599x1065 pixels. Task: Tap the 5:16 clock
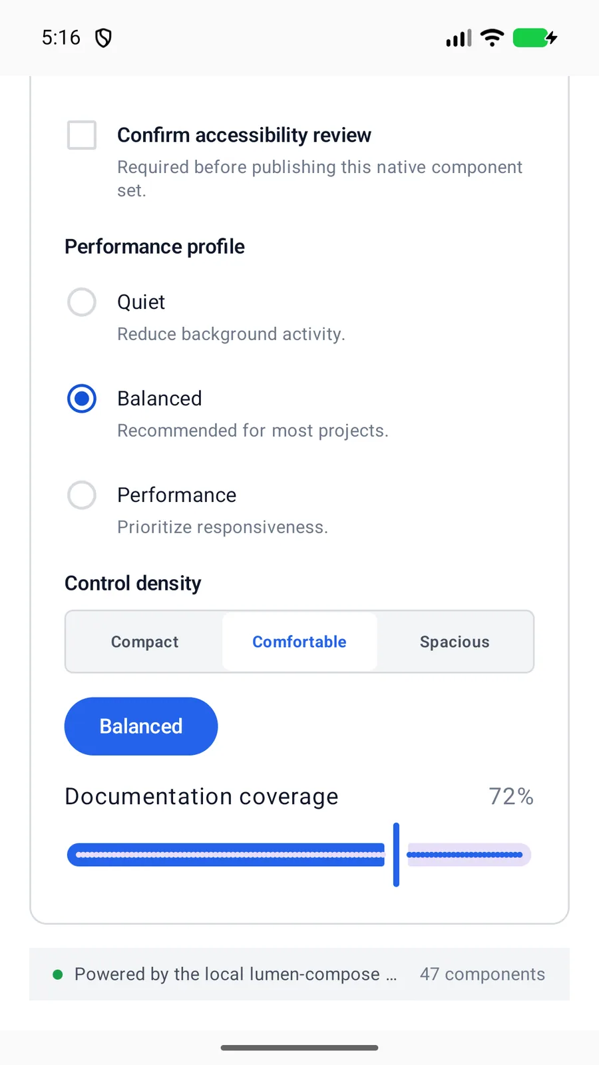[61, 38]
